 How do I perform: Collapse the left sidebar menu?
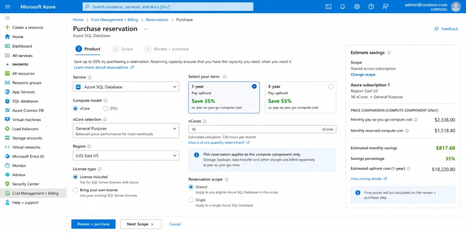(7, 18)
